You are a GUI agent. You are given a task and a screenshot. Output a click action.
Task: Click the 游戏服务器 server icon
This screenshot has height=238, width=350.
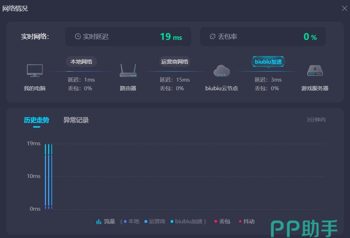click(315, 70)
